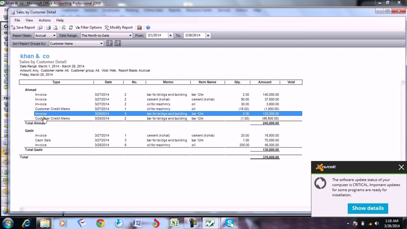Click inside the To date field 3/28/2014
This screenshot has height=229, width=407.
195,35
